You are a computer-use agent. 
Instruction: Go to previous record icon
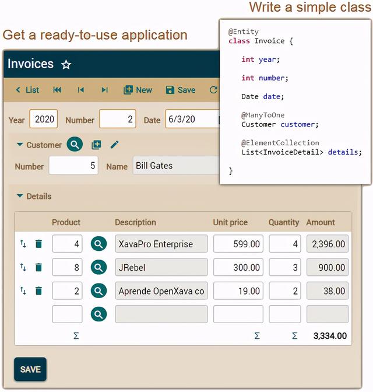click(80, 90)
